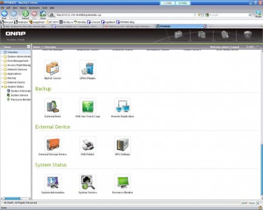
Task: Open the MySQL Server icon
Action: click(x=53, y=68)
